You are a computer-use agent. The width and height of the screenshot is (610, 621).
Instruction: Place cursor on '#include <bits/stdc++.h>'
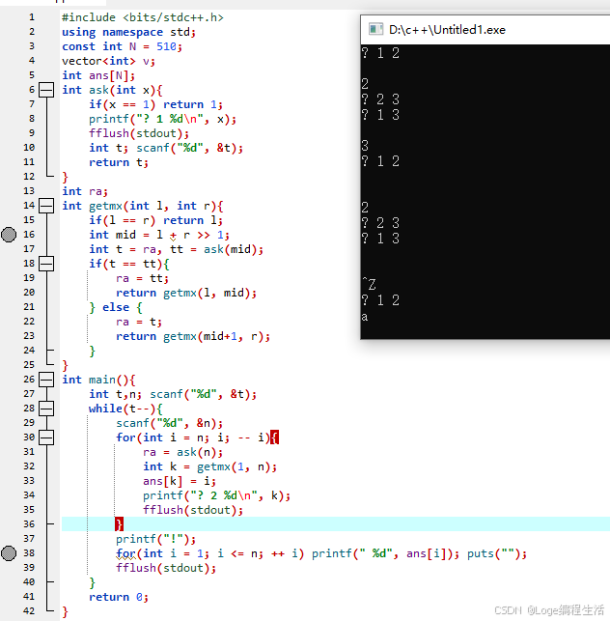coord(143,17)
